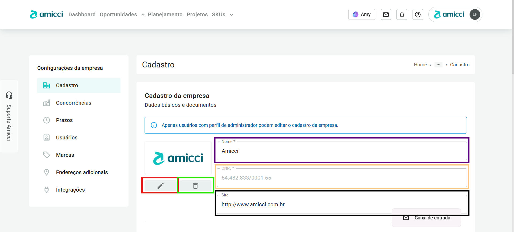The width and height of the screenshot is (514, 232).
Task: Click the LF user avatar
Action: pos(475,14)
